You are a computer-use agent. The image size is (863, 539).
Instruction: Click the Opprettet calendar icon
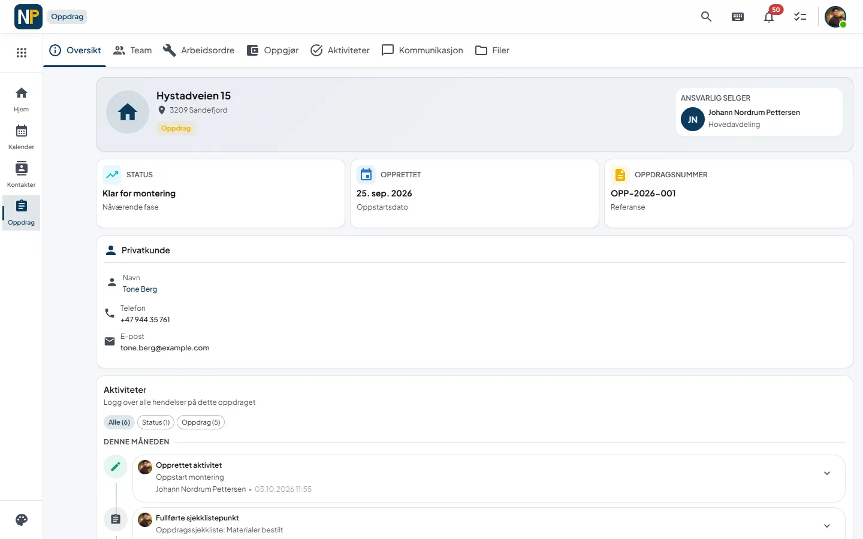pyautogui.click(x=366, y=175)
